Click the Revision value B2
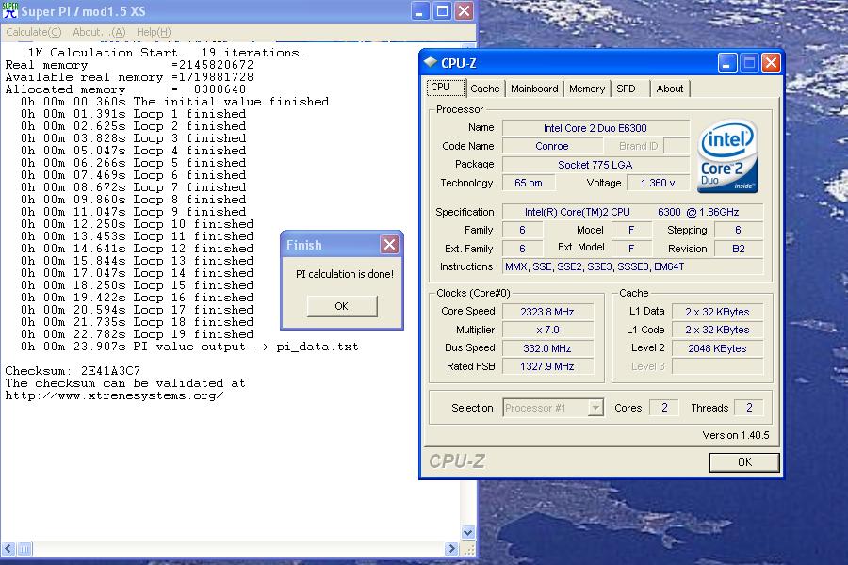The width and height of the screenshot is (848, 565). [x=738, y=249]
